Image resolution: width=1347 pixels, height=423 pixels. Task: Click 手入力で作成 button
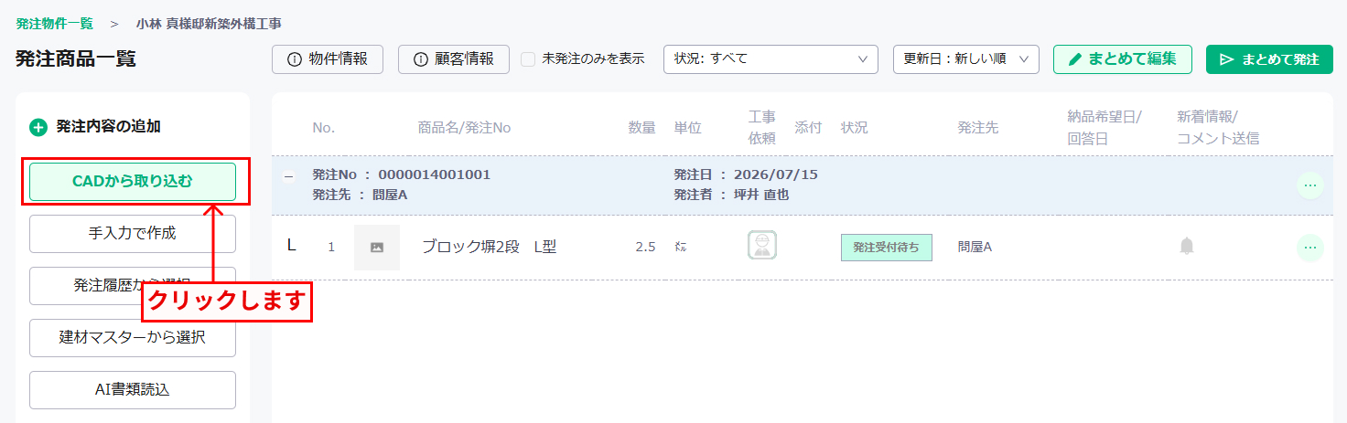tap(133, 234)
